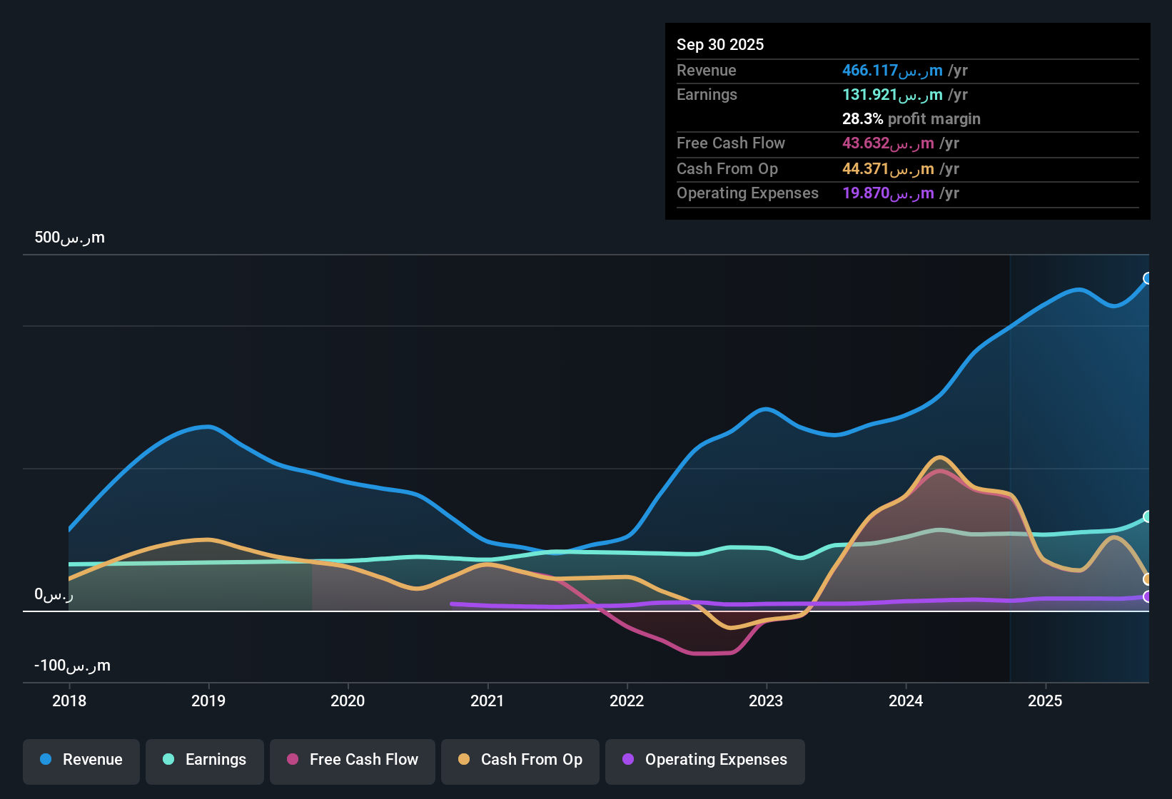Toggle visibility of the Earnings series

coord(204,760)
